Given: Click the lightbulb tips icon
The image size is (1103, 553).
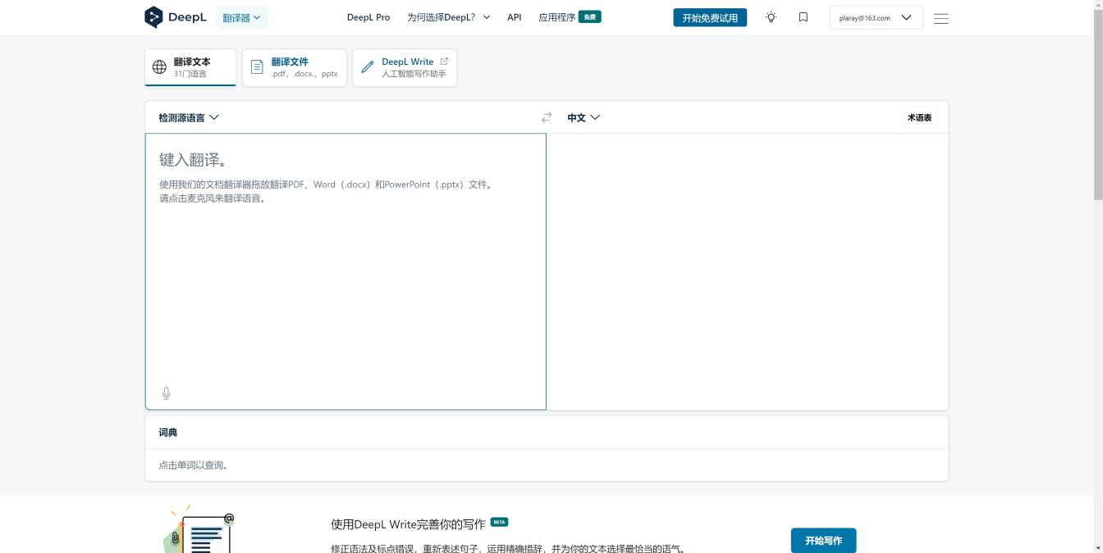Looking at the screenshot, I should click(771, 17).
